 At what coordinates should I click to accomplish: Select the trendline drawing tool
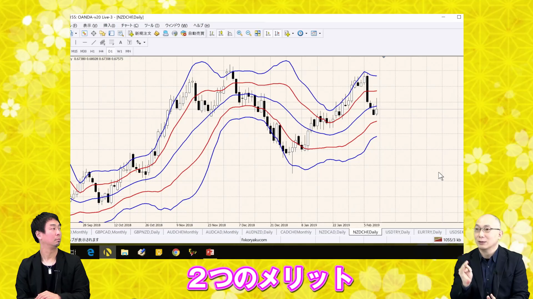(x=94, y=42)
